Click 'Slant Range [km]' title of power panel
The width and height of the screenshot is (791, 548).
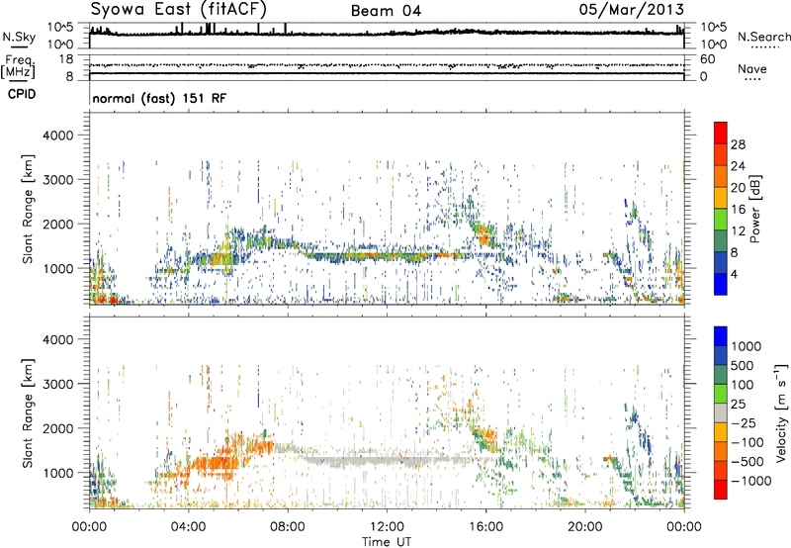29,209
